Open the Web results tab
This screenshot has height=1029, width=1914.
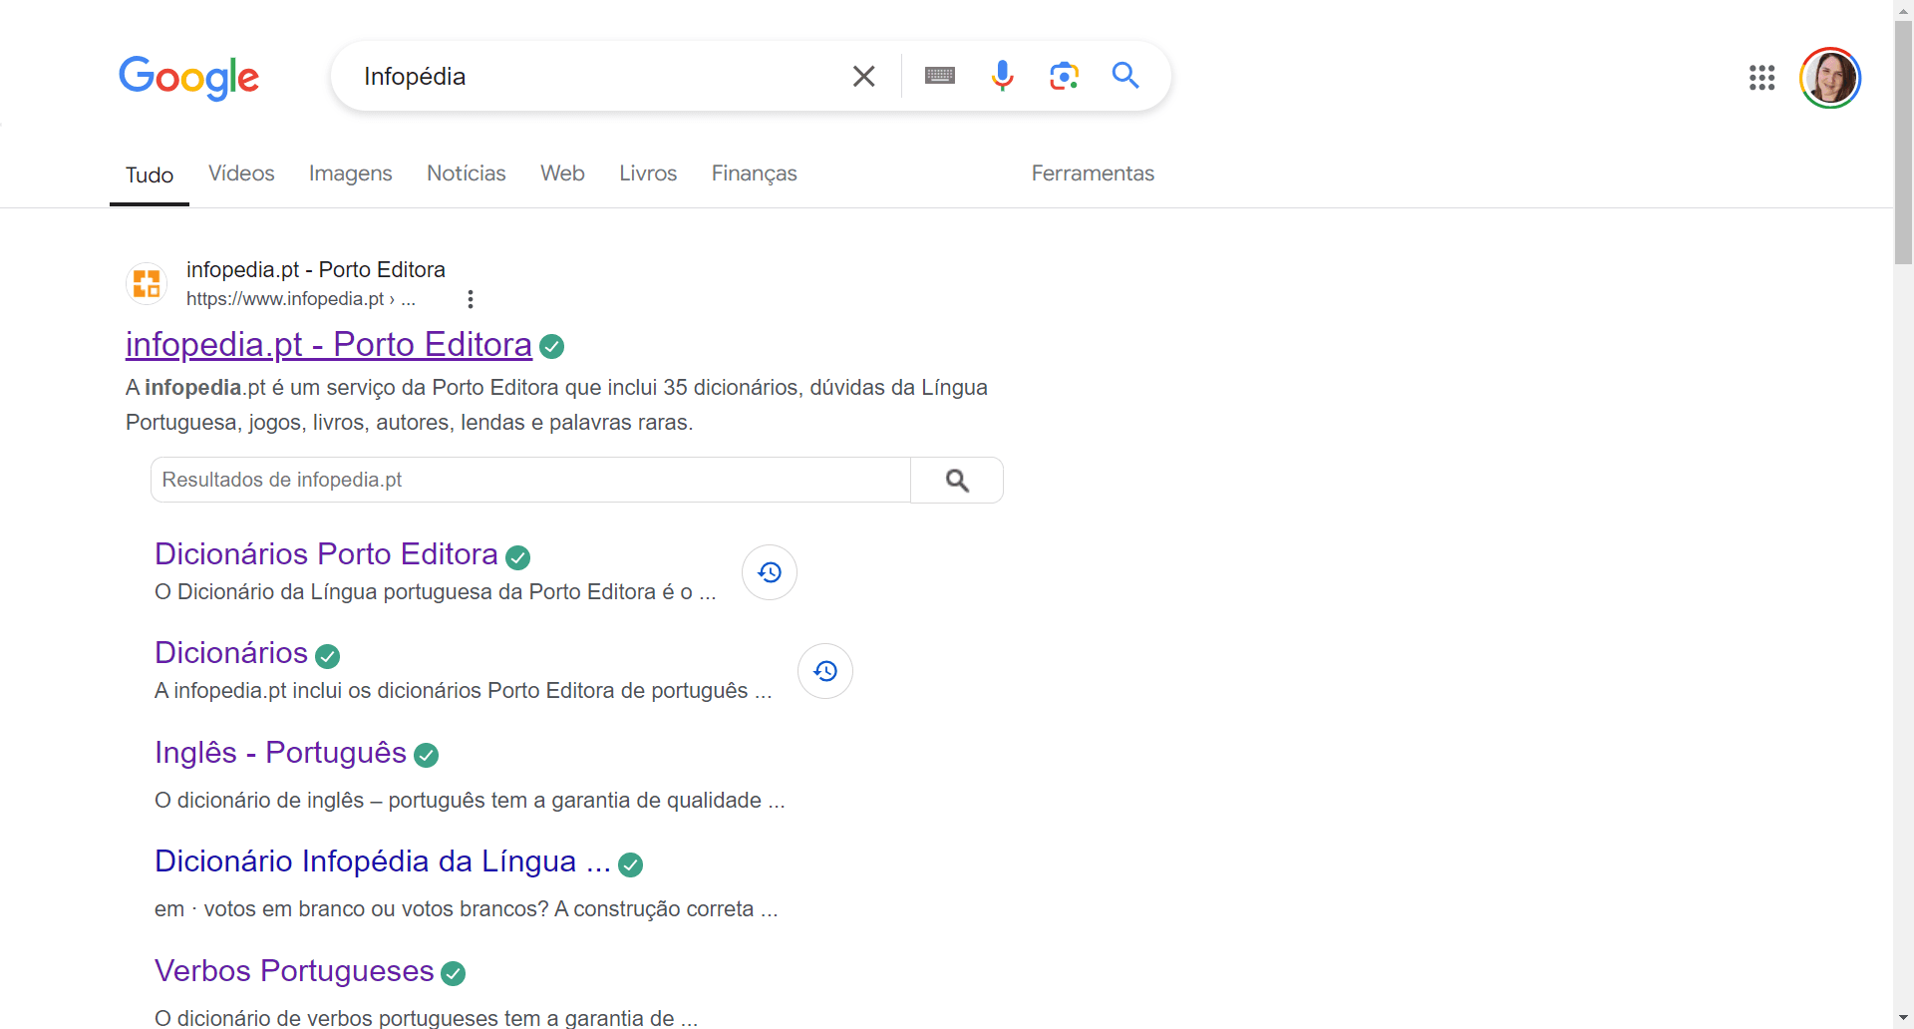tap(562, 173)
